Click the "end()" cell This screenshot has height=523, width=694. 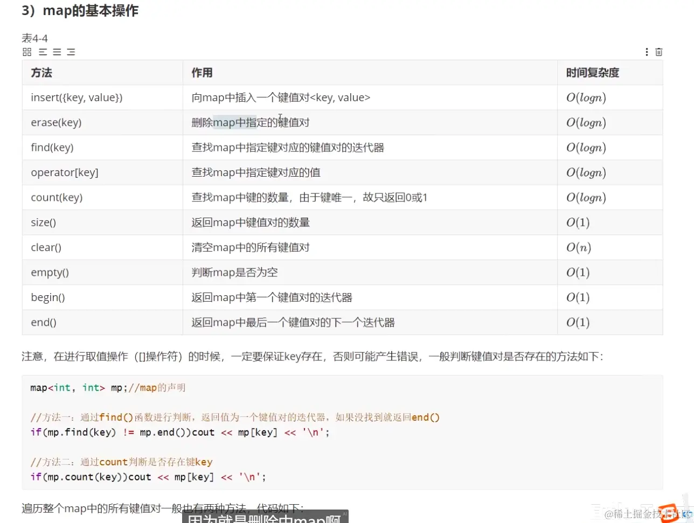pos(102,323)
